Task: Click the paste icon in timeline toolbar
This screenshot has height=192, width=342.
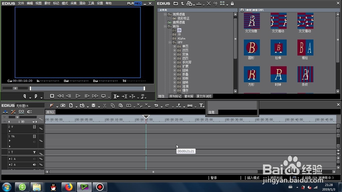Action: click(x=121, y=106)
